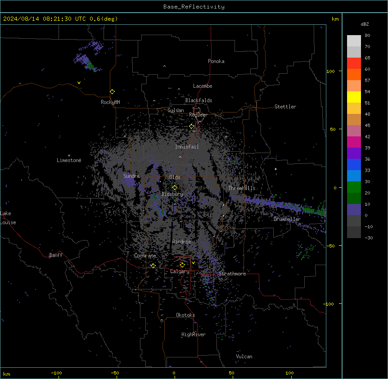Select the green 30 dBZ legend color
The height and width of the screenshot is (379, 388).
[x=354, y=187]
